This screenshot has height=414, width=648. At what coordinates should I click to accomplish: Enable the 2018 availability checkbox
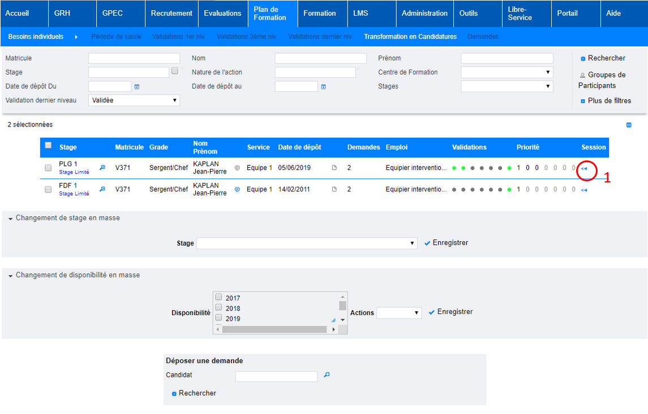click(x=218, y=308)
